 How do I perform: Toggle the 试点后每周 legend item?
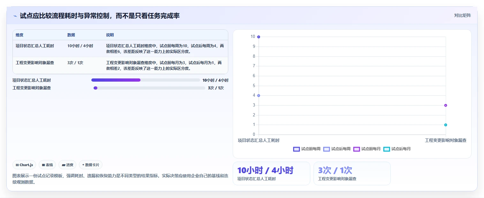(x=337, y=149)
